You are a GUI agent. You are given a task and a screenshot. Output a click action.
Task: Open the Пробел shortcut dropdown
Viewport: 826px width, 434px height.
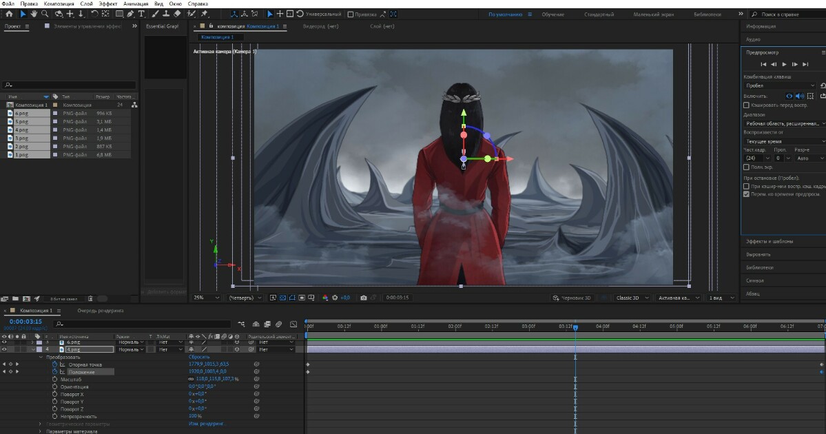[780, 85]
